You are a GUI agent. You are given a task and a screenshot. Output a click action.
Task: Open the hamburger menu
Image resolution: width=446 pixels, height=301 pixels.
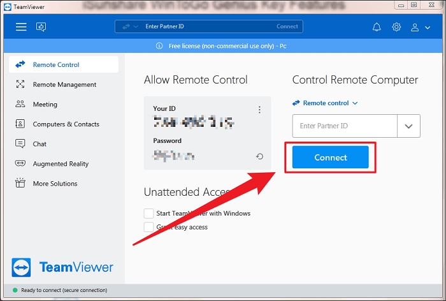pyautogui.click(x=21, y=27)
